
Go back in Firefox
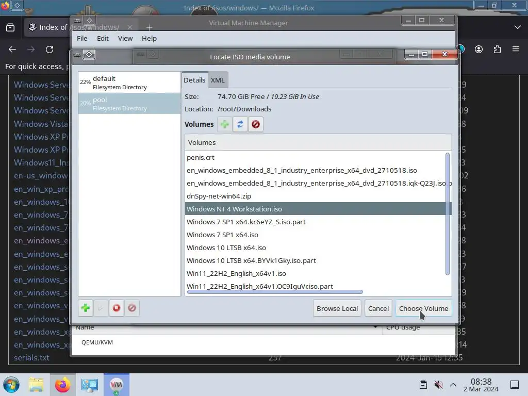point(12,49)
